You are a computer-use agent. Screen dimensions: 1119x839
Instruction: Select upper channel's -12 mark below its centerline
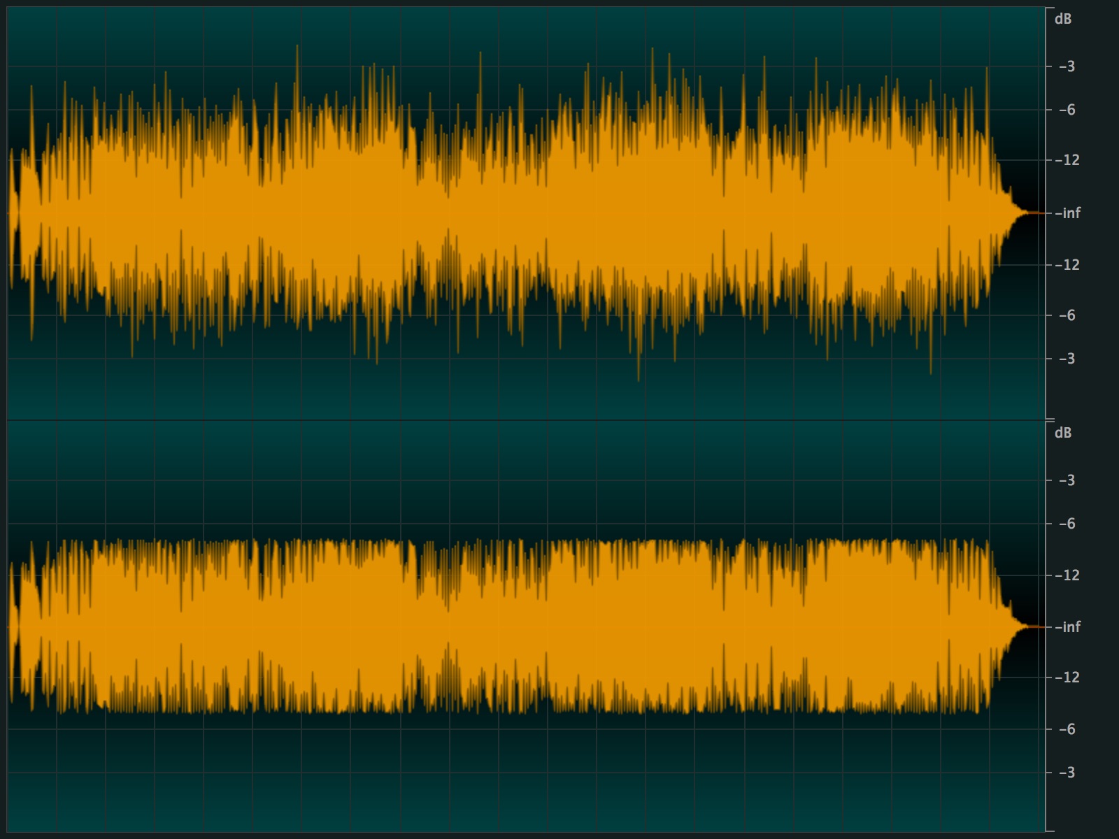tap(1067, 264)
